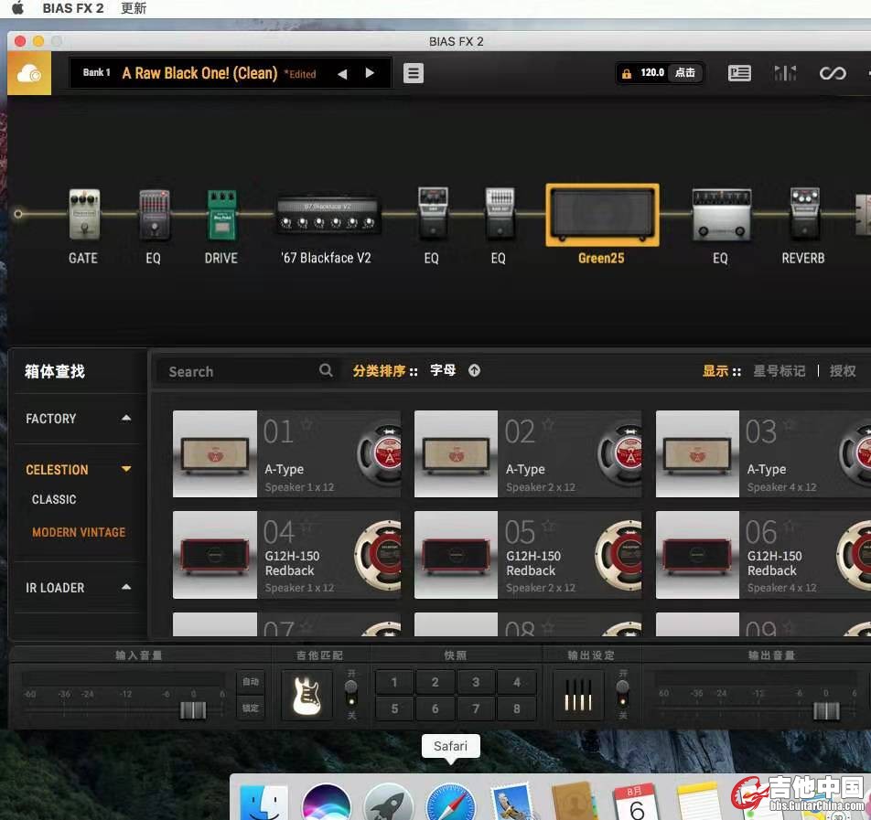Select the REVERB pedal
This screenshot has height=820, width=871.
(803, 214)
